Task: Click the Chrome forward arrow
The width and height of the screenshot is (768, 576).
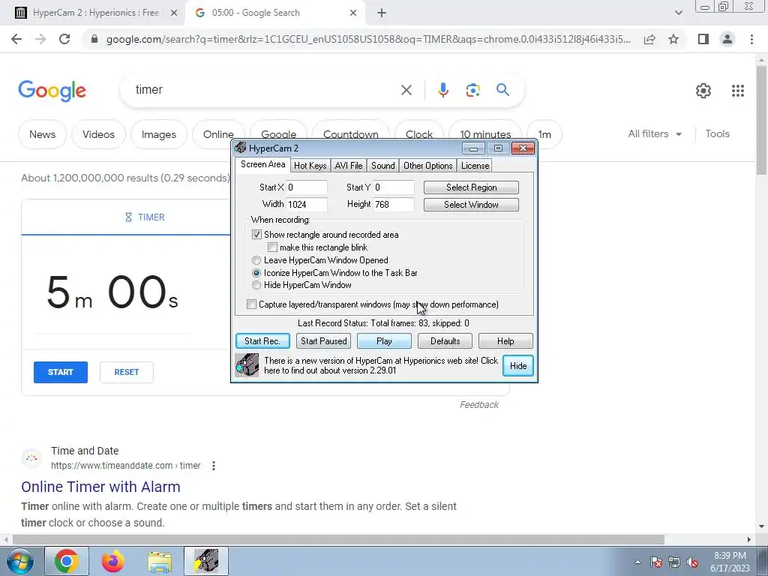Action: 40,39
